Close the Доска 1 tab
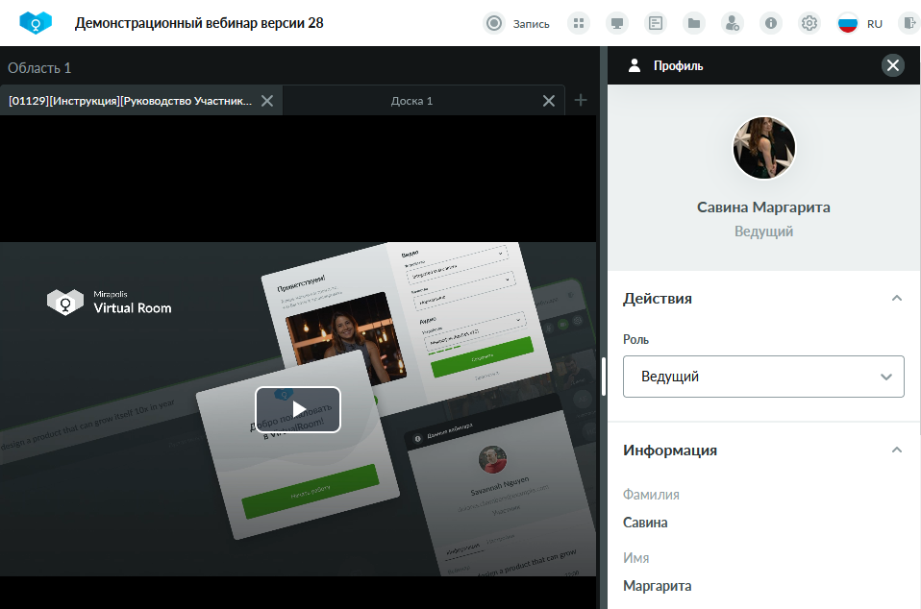The height and width of the screenshot is (609, 921). pos(549,101)
